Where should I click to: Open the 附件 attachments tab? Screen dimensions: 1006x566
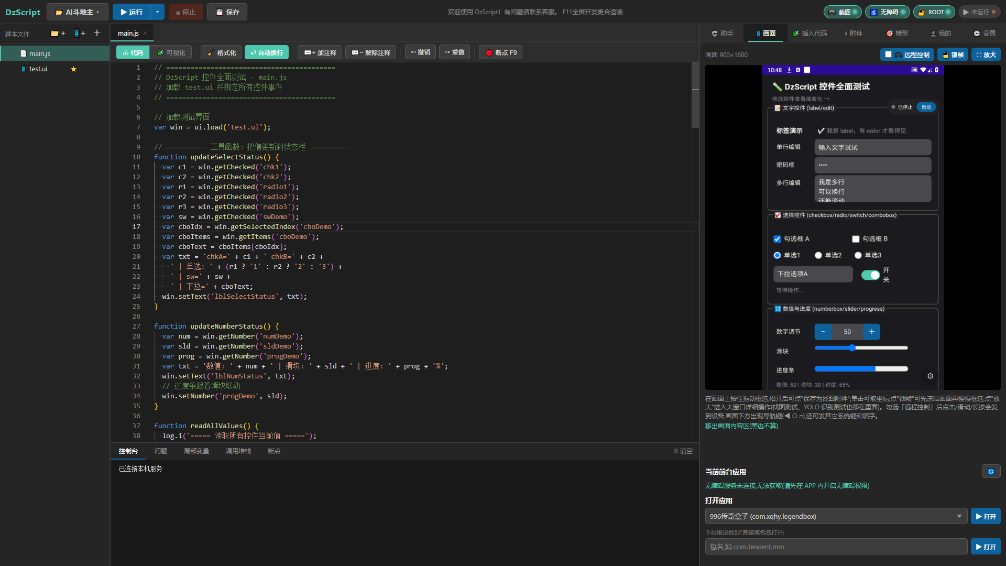click(854, 33)
